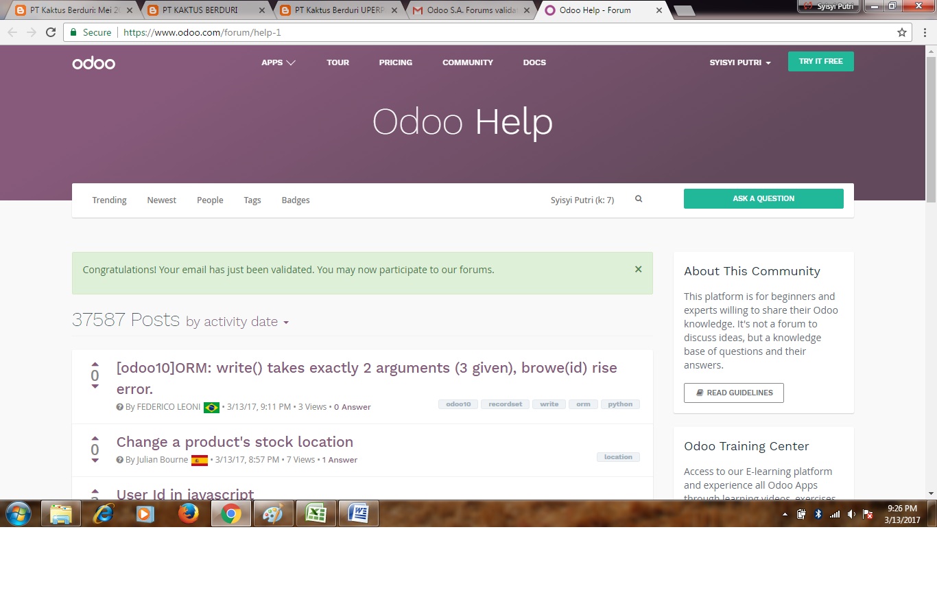The image size is (937, 604).
Task: Open TOUR in the top navigation
Action: [x=337, y=62]
